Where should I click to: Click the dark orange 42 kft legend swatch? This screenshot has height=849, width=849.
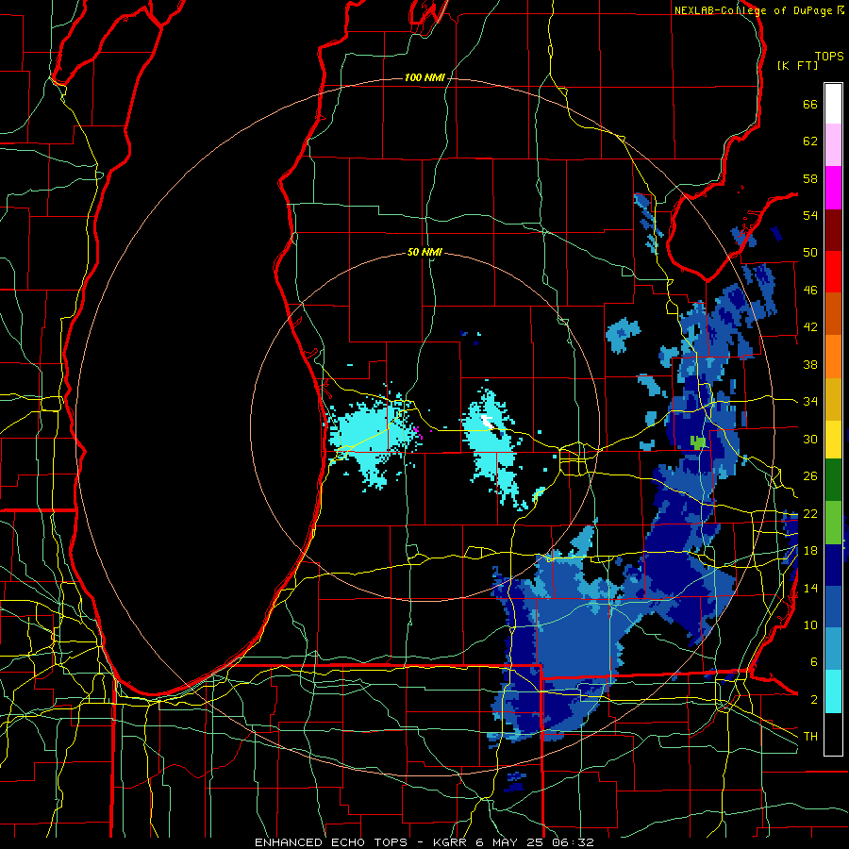tap(833, 314)
